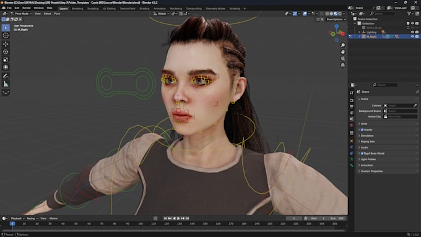Select the Breakdowner pose tool
Viewport: 421px width, 237px height.
[6, 92]
